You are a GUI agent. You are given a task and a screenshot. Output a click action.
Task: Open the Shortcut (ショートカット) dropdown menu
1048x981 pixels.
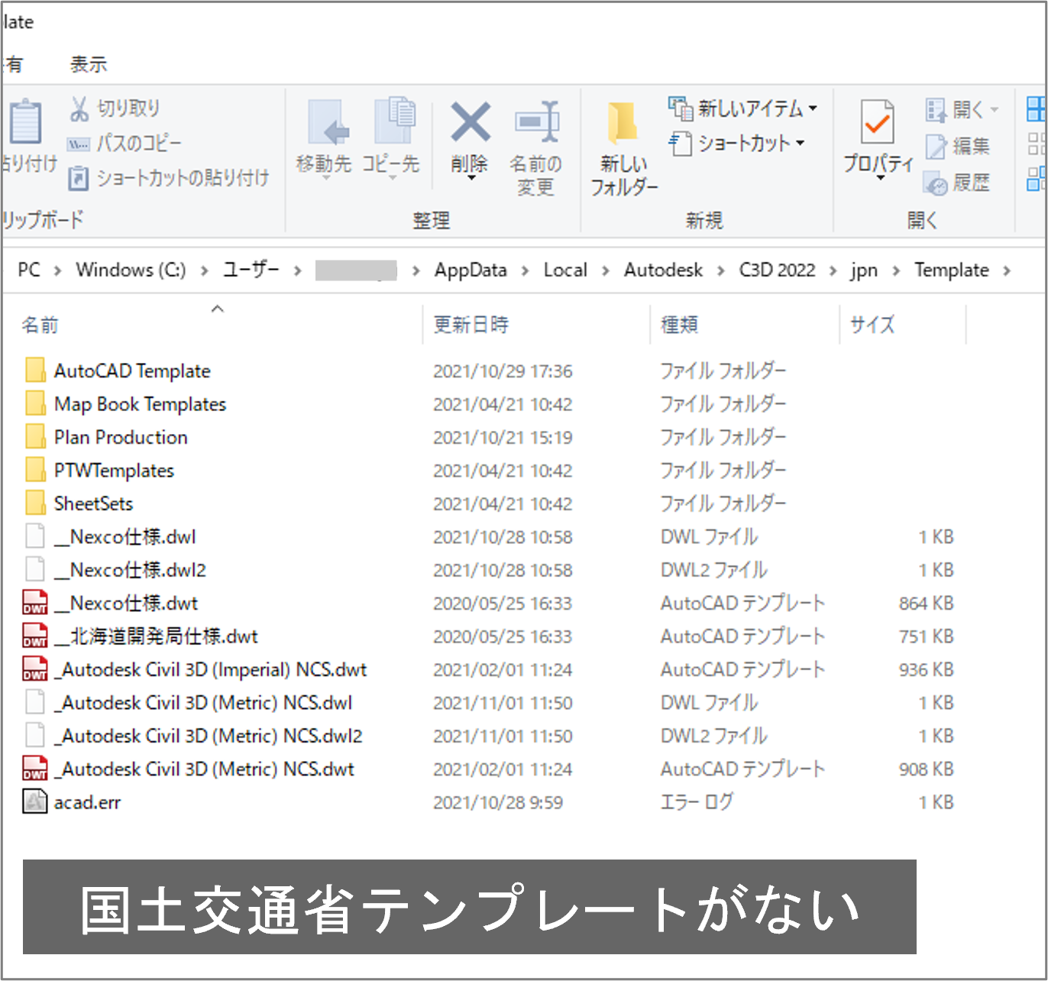[801, 143]
